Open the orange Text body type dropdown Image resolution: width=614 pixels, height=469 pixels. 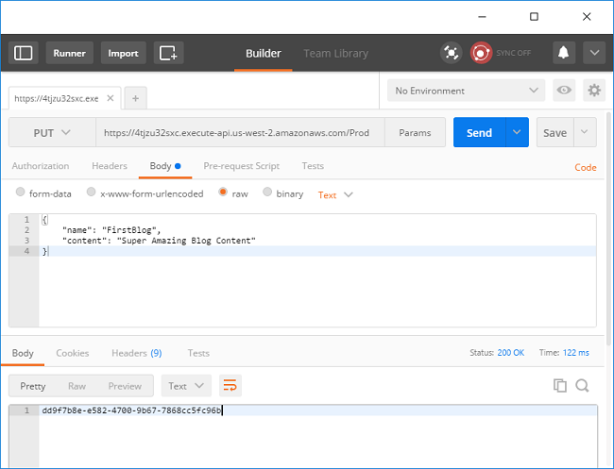(335, 194)
